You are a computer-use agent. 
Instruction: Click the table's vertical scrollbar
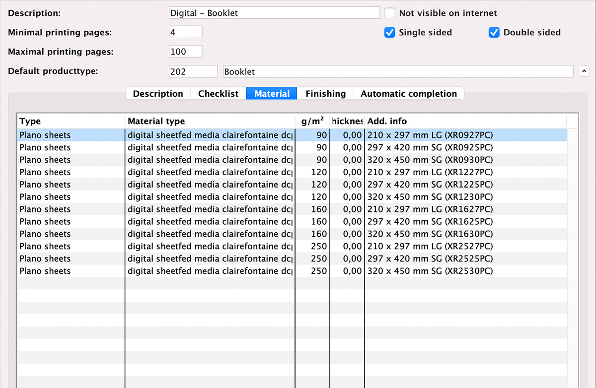[572, 223]
